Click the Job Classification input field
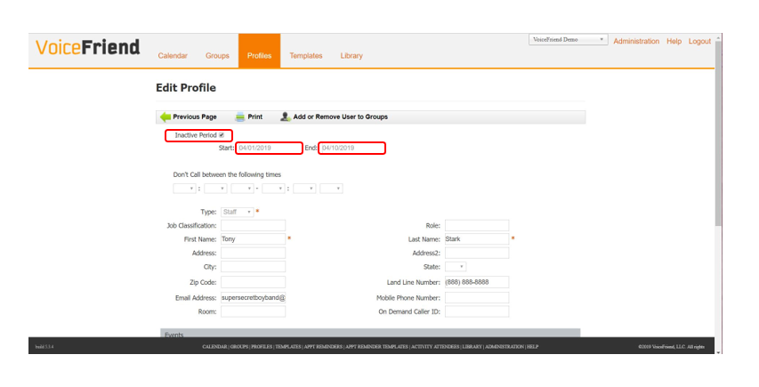This screenshot has width=759, height=387. tap(254, 225)
